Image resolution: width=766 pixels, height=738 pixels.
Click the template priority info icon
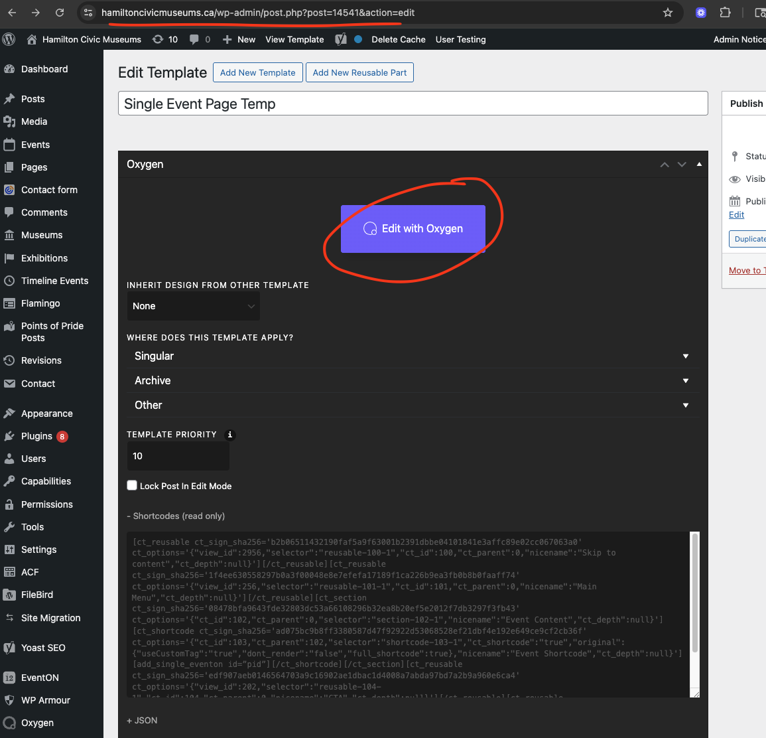[x=230, y=435]
